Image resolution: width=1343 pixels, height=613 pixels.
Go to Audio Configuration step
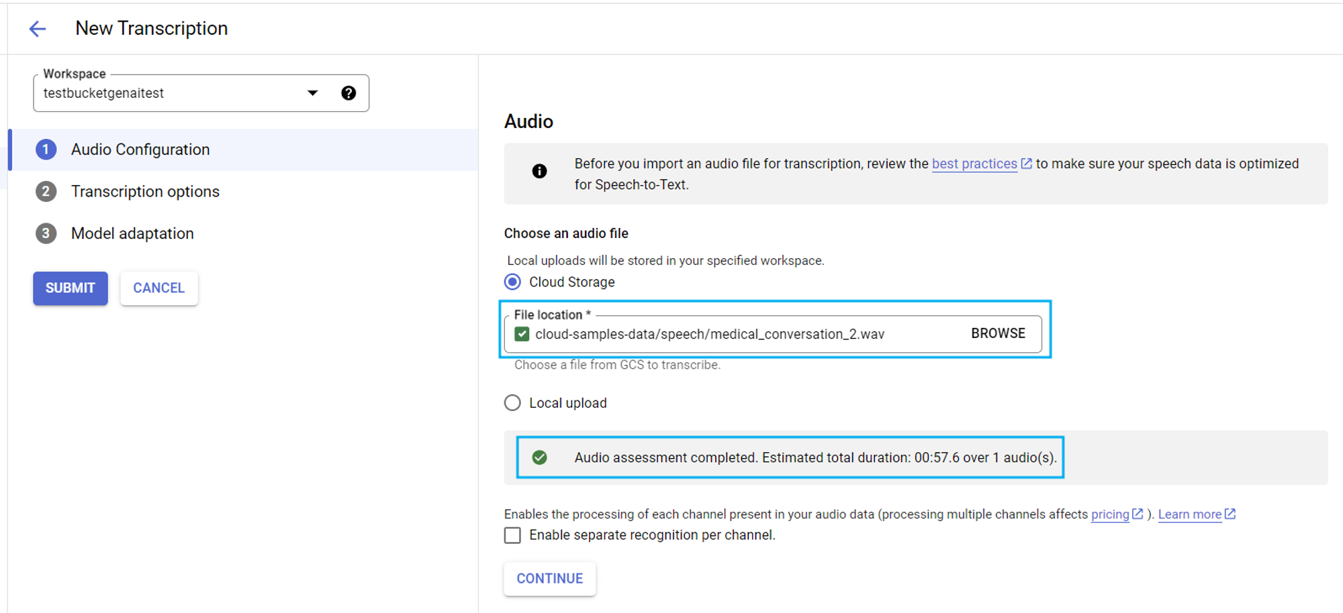point(140,150)
